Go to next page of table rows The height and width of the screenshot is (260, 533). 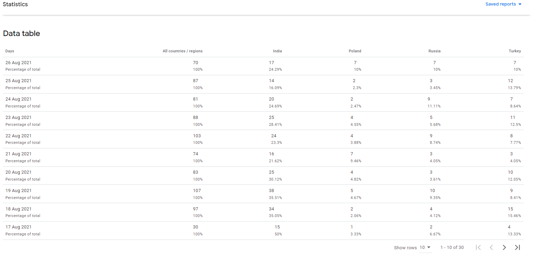click(504, 248)
